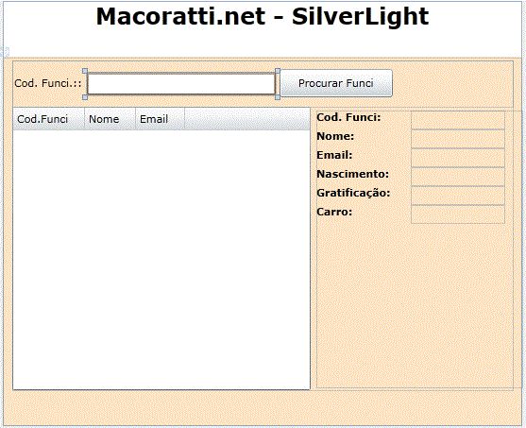Sort by the Cod.Funci column header
526x428 pixels.
click(x=49, y=119)
